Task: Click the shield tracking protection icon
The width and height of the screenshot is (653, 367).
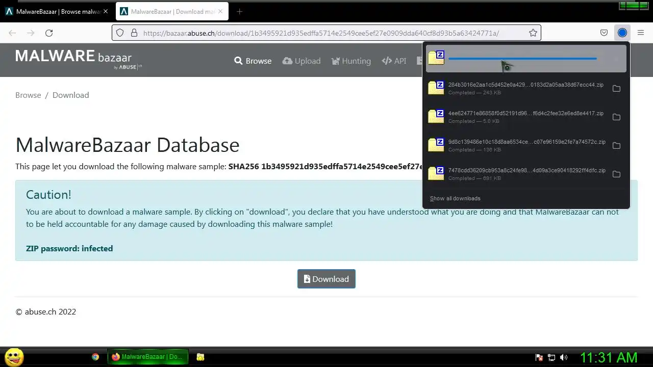Action: tap(120, 33)
